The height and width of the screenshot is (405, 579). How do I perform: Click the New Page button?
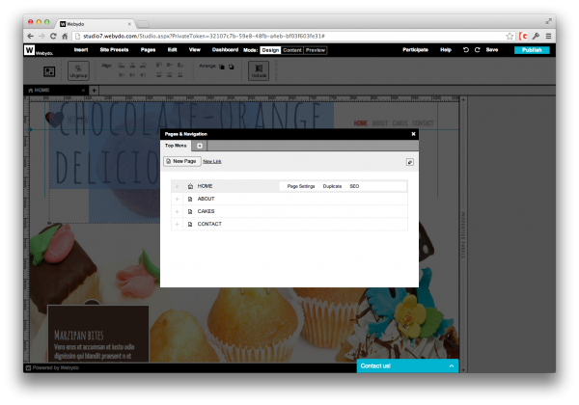pyautogui.click(x=182, y=161)
